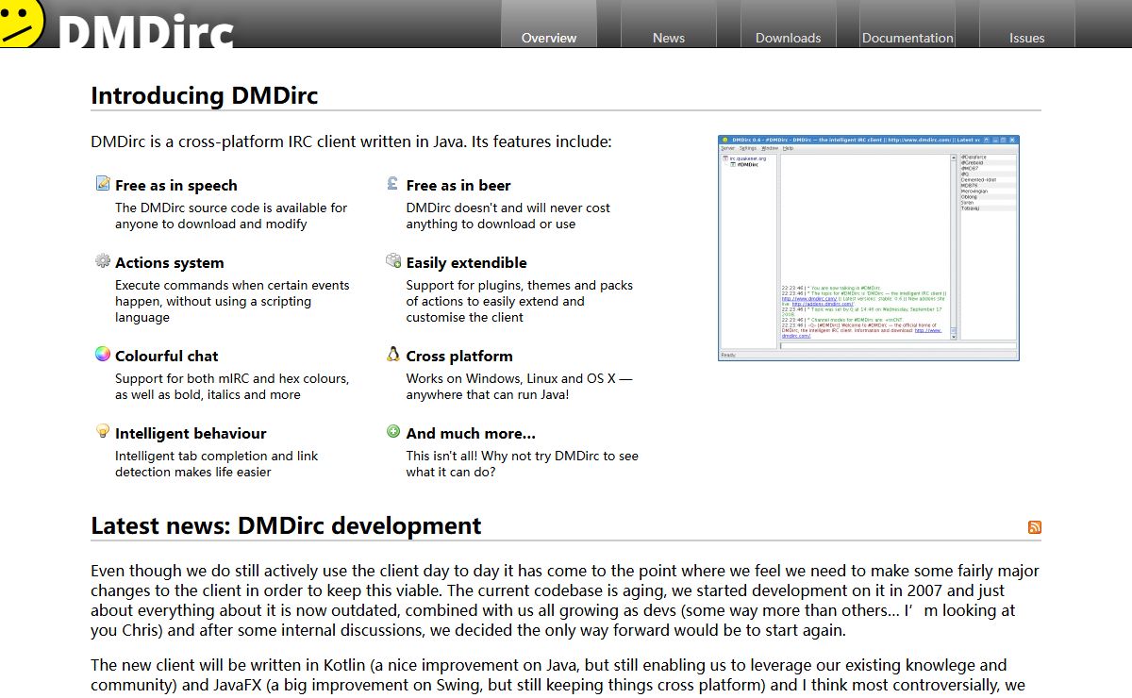Click the text 'anything to download or use'

(491, 224)
